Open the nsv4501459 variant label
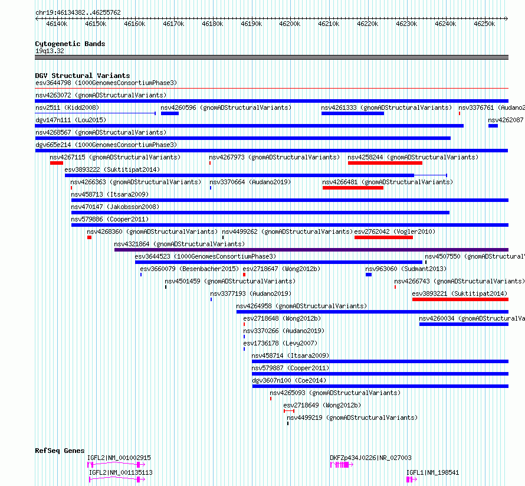 coord(230,281)
